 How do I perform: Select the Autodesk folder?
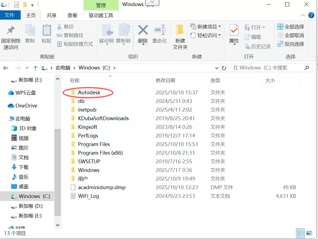(x=89, y=93)
